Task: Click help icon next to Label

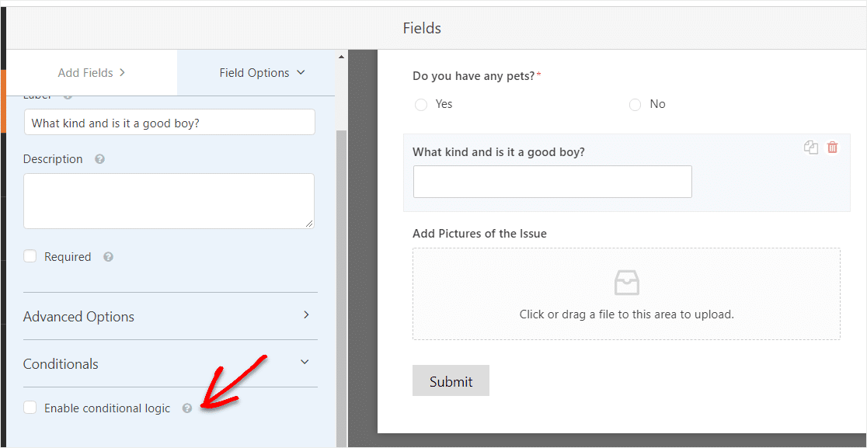Action: 68,96
